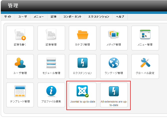Open the モジュール管理 module manager icon
Screen dimensions: 167x118
(x=51, y=63)
